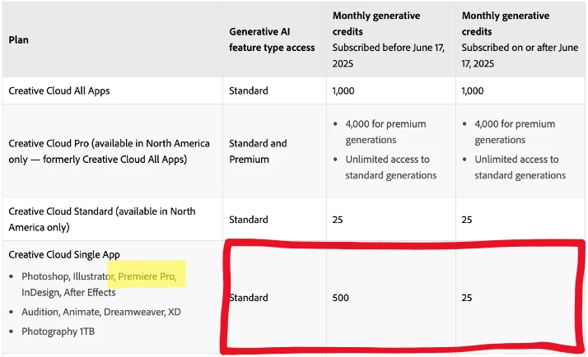
Task: Click '4,000 for premium generations' in after-June column
Action: [x=515, y=132]
